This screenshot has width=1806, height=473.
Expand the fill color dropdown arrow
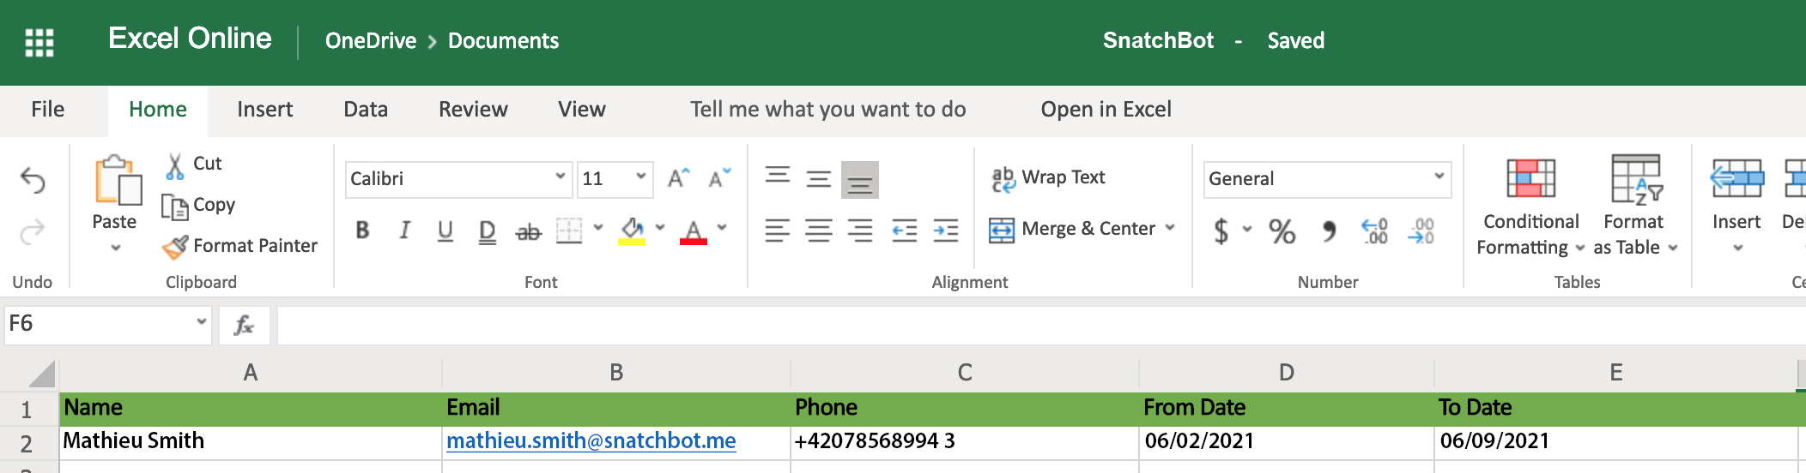tap(660, 228)
